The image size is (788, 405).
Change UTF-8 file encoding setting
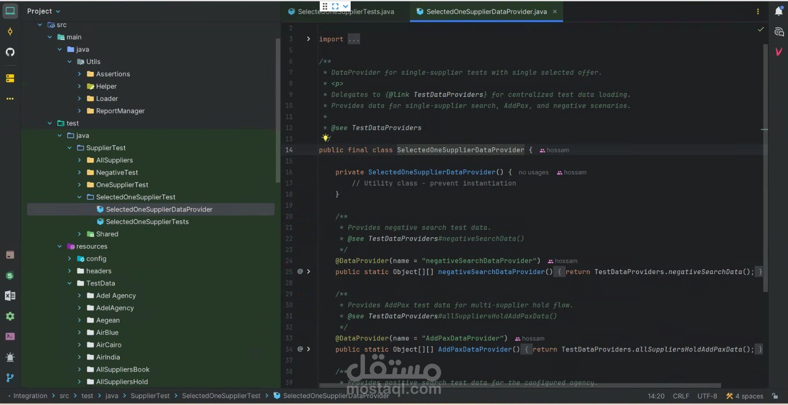click(x=707, y=396)
